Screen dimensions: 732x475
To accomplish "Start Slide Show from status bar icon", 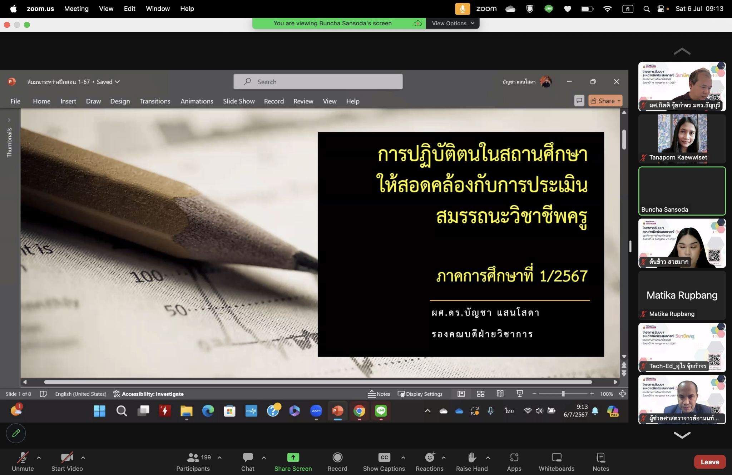I will pos(520,394).
